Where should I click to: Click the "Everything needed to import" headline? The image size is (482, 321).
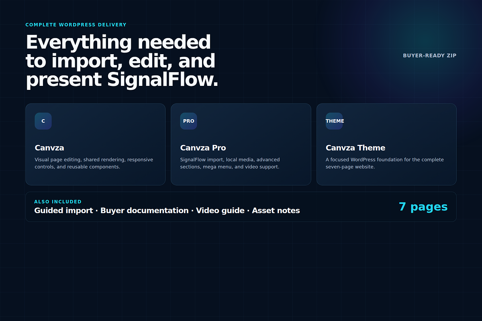[122, 61]
